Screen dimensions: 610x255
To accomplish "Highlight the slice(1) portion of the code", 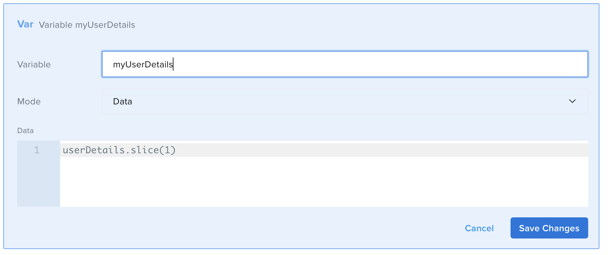I will click(x=154, y=150).
